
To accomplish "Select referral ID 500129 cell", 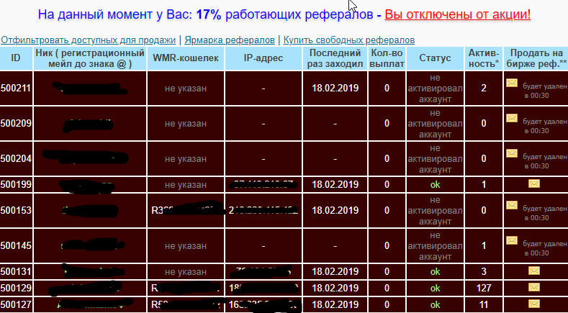I will (16, 288).
